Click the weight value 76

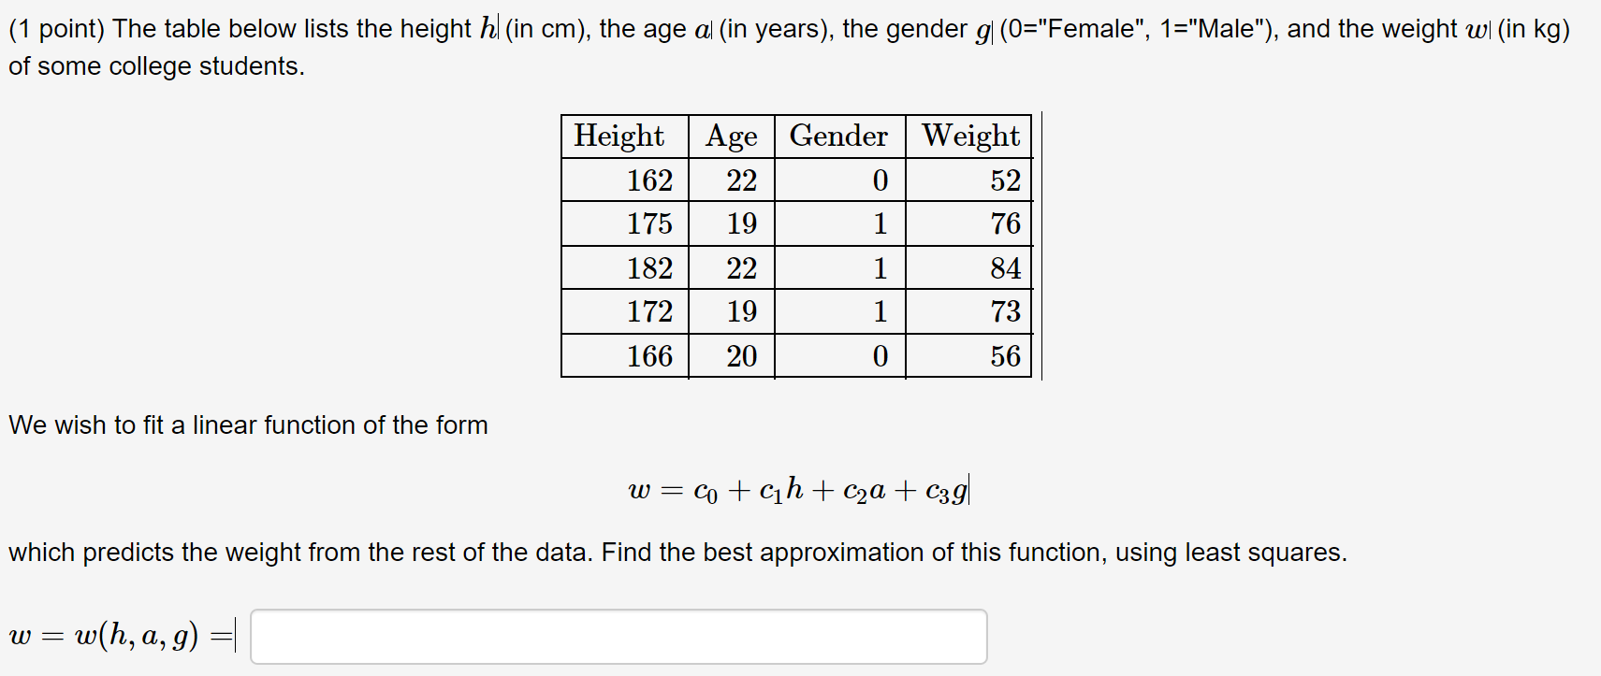[x=1005, y=223]
